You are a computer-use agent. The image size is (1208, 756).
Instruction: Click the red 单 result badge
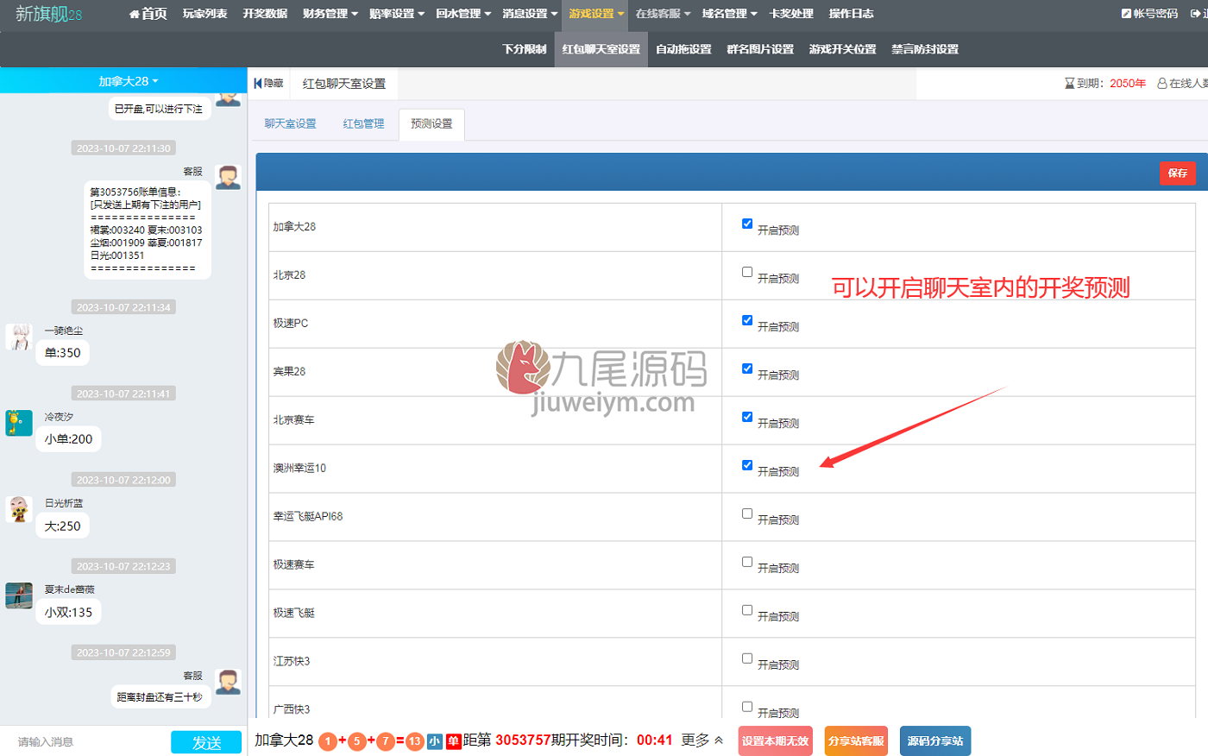(x=454, y=740)
